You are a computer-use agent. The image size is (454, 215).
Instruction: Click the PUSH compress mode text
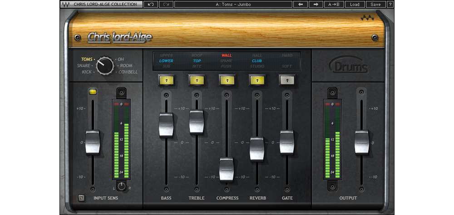pos(226,66)
